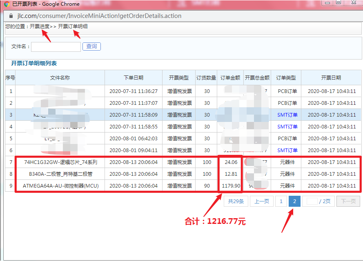Click the 文件名称 column header
Viewport: 363px width, 261px height.
(60, 78)
